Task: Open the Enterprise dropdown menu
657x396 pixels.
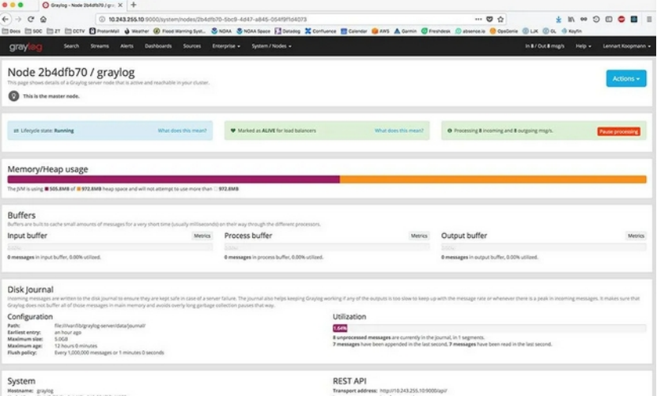Action: point(226,47)
